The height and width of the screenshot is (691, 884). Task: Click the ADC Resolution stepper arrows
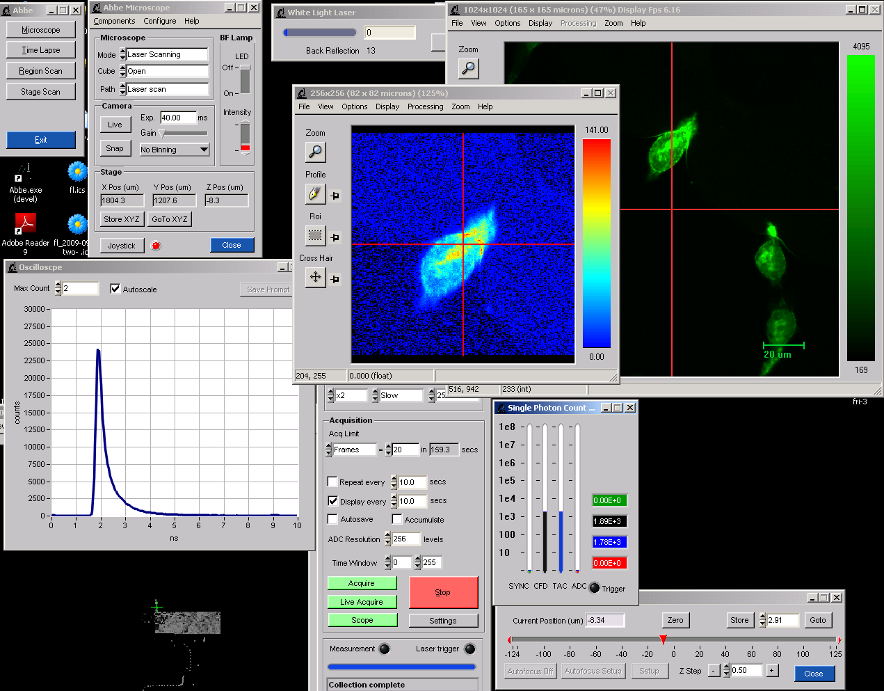click(x=388, y=539)
